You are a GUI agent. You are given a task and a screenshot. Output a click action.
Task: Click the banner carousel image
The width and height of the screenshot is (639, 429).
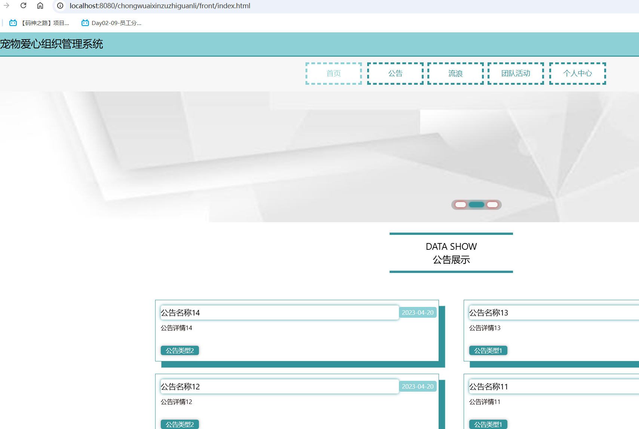(x=319, y=157)
